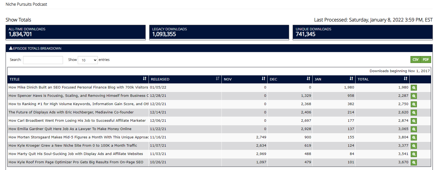Sort by JAN downloads column arrows
This screenshot has width=437, height=170.
click(x=351, y=79)
